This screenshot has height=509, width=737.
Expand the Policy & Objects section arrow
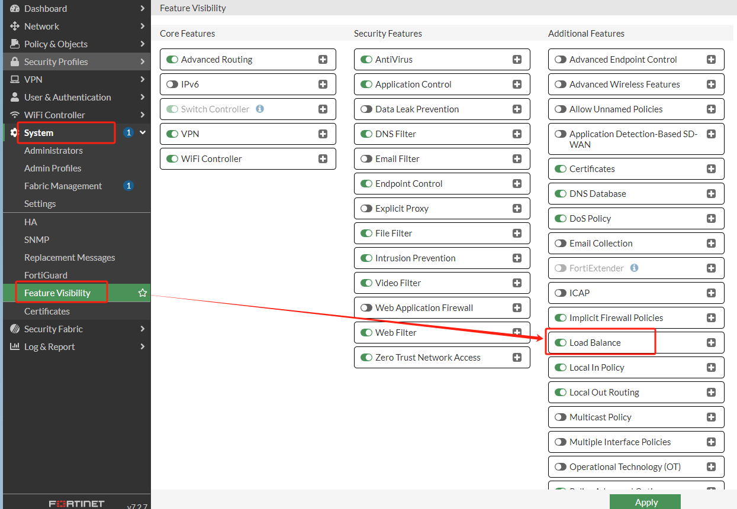[142, 44]
